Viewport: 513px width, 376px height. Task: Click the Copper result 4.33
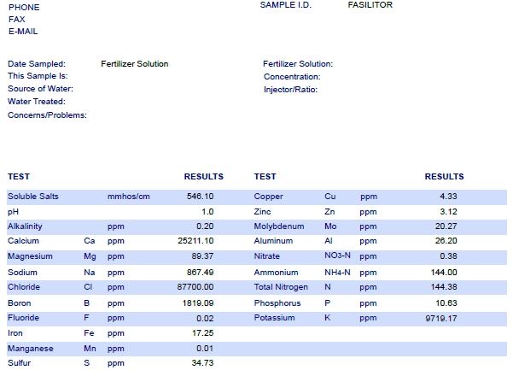(x=448, y=197)
